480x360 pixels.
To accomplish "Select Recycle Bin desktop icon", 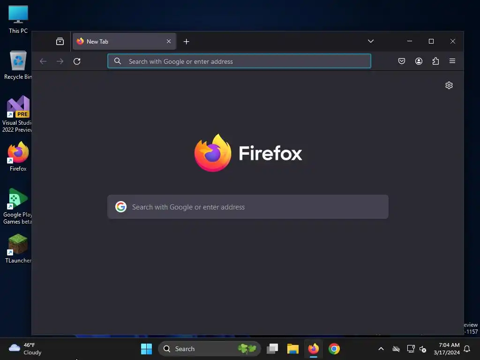I will click(x=18, y=65).
